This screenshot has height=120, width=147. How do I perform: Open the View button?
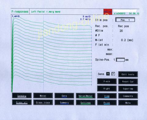click(107, 96)
